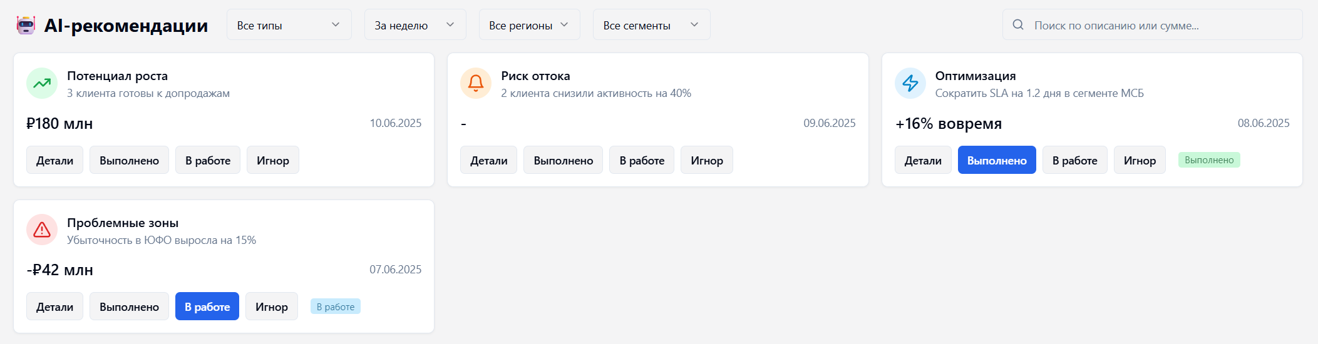Toggle active 'В работе' on Проблемные зоны
Image resolution: width=1318 pixels, height=344 pixels.
207,306
